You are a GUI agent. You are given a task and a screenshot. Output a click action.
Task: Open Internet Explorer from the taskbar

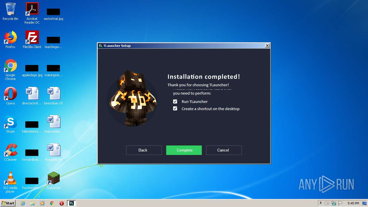(23, 203)
